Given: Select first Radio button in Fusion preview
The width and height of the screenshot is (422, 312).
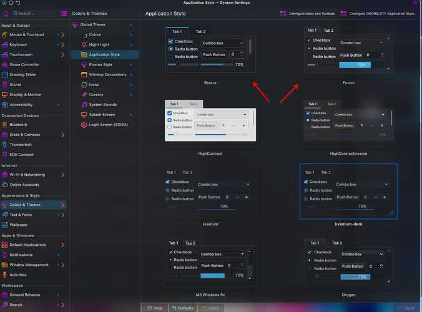Looking at the screenshot, I should [x=309, y=49].
